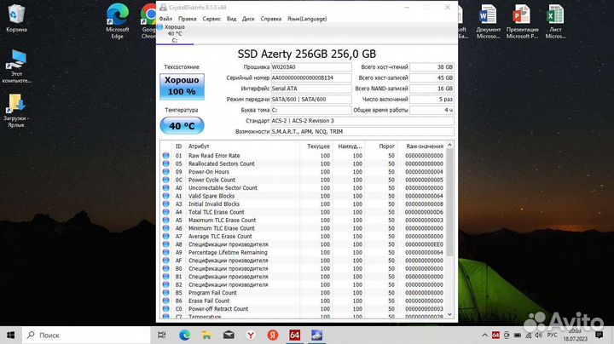Click the status icon of Initial Invalid Blocks row
Image resolution: width=614 pixels, height=344 pixels.
tap(165, 204)
